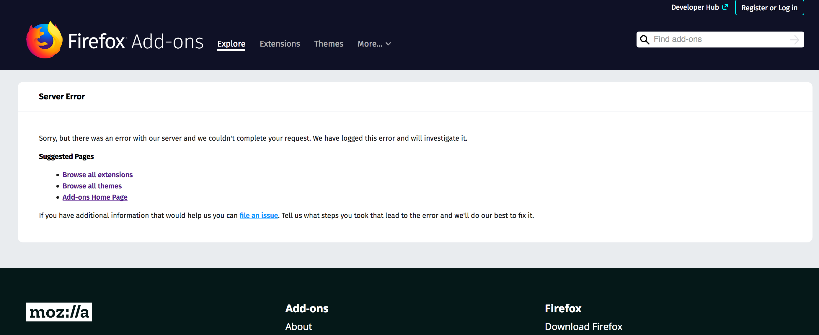Click the Add-ons footer heading
This screenshot has width=819, height=335.
coord(306,308)
